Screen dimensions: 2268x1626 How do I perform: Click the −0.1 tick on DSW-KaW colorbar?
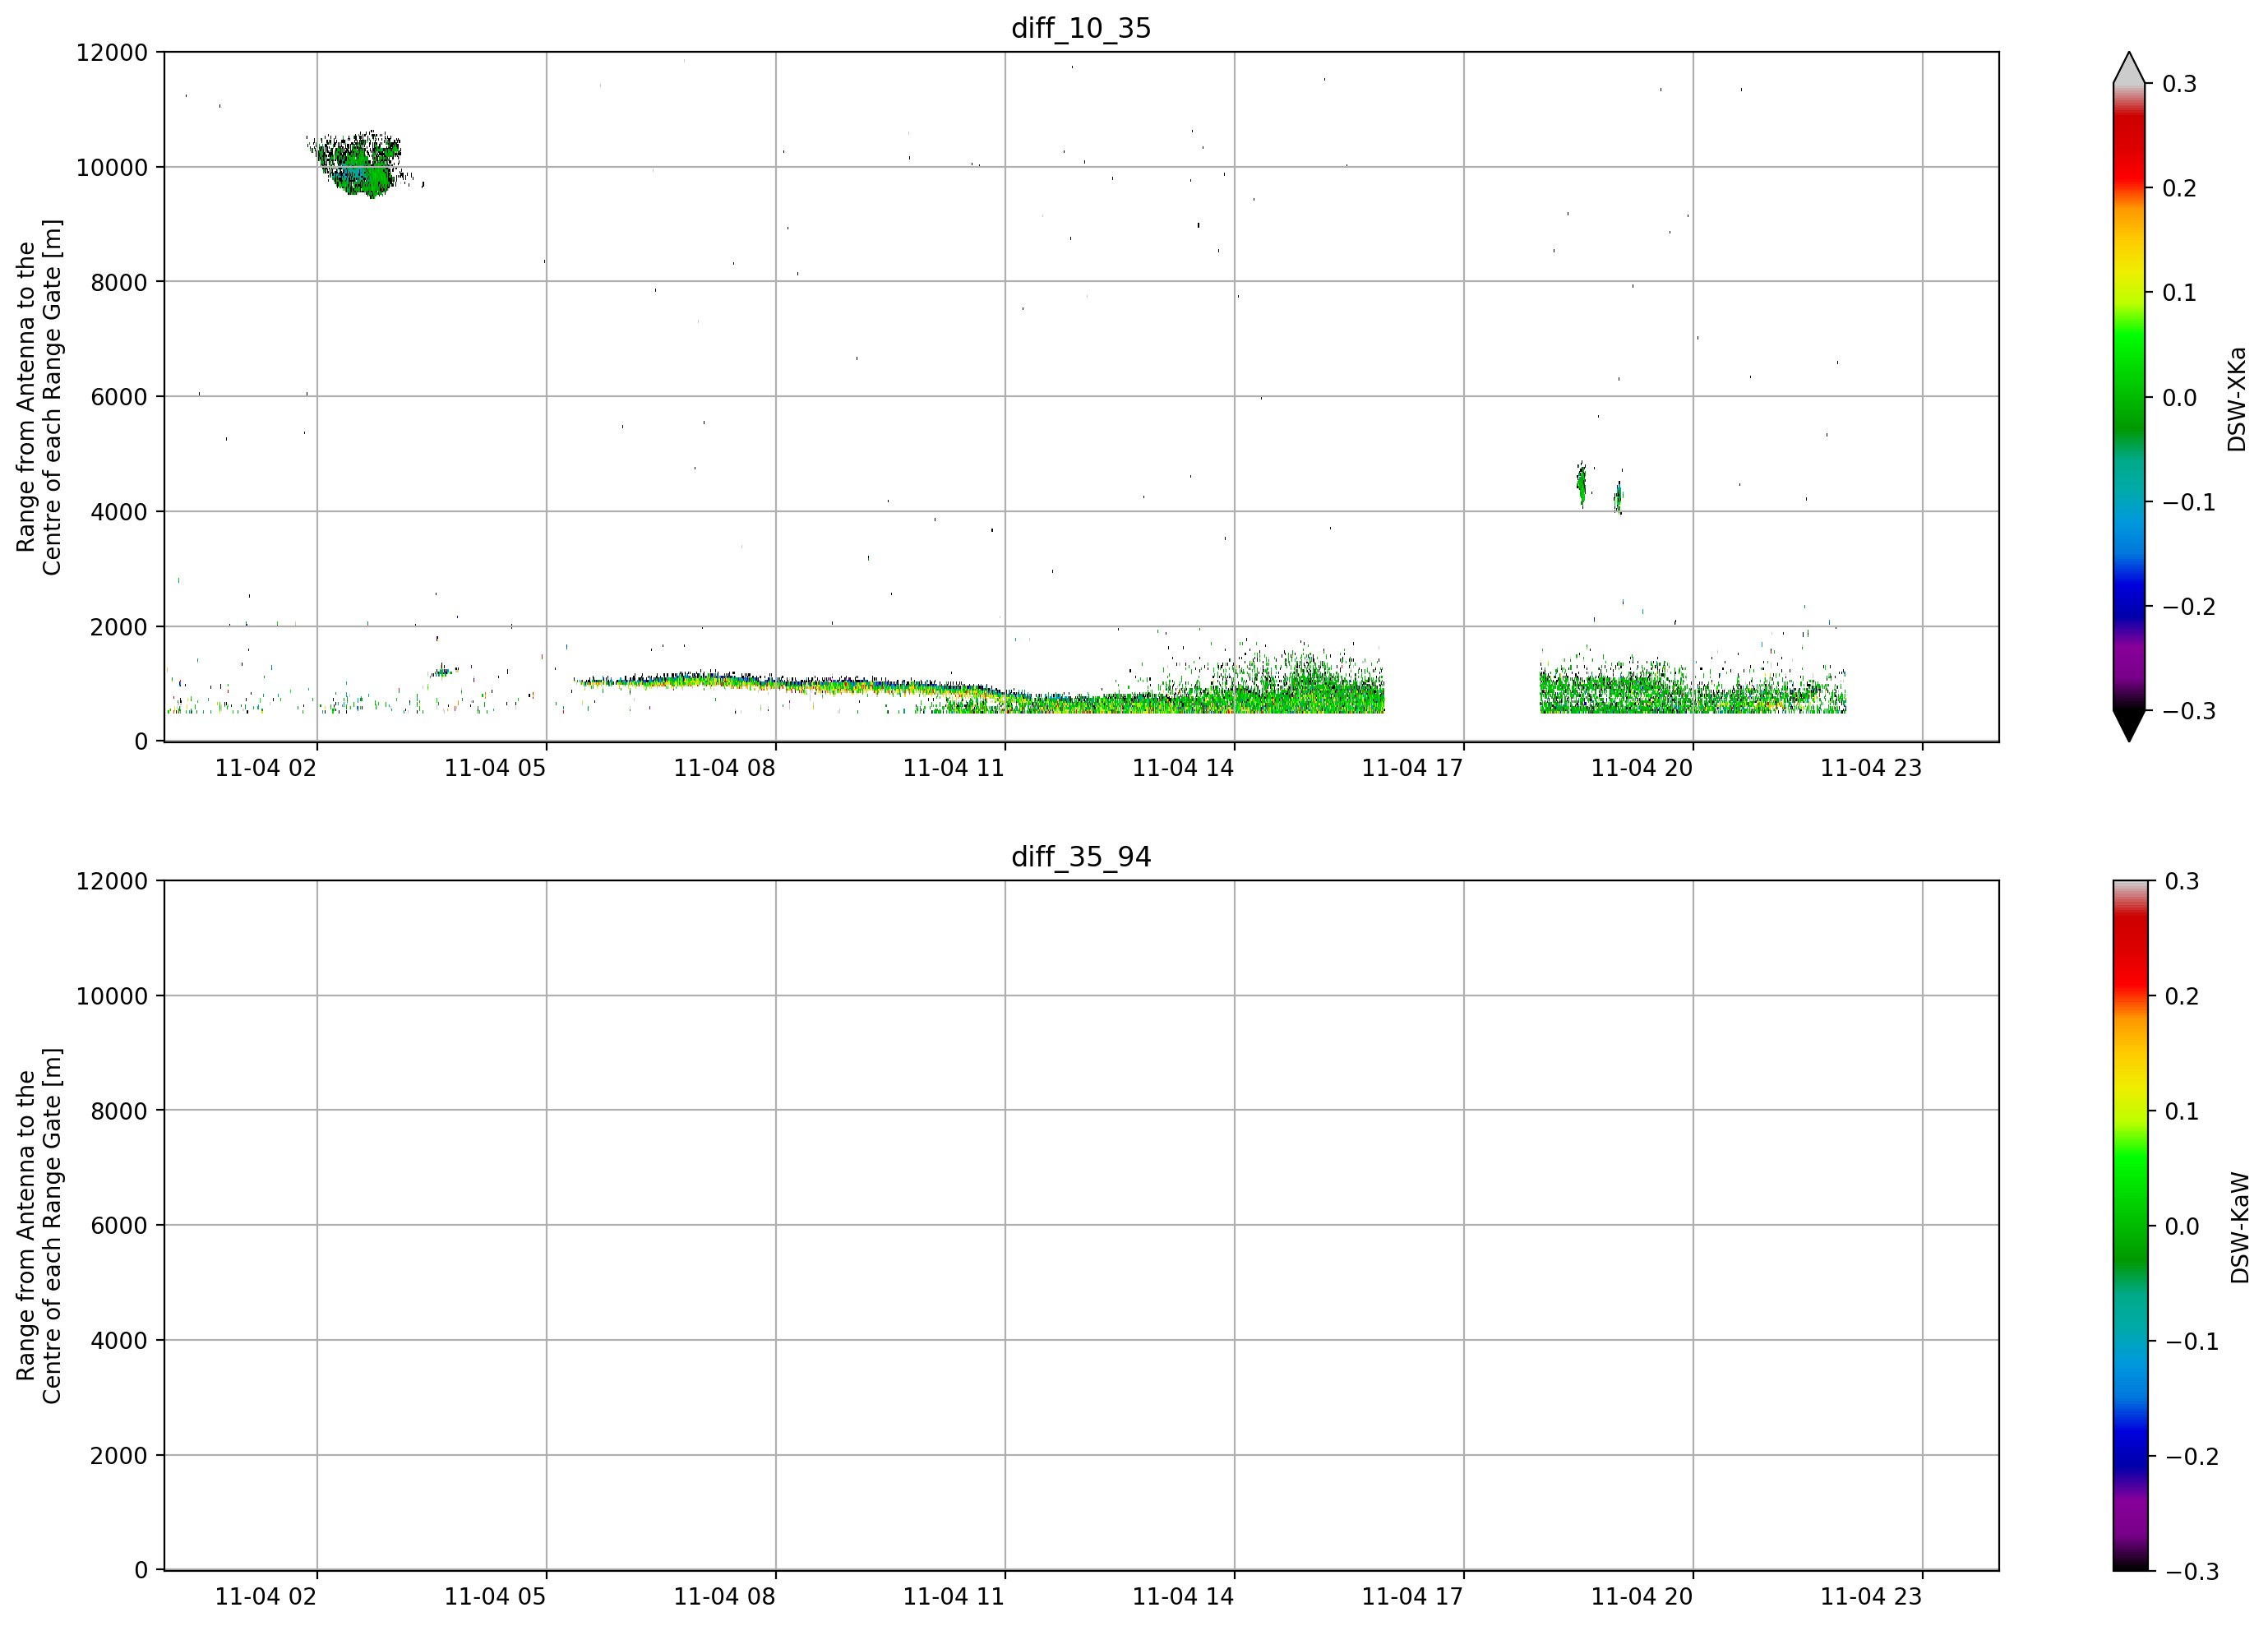coord(2191,1341)
